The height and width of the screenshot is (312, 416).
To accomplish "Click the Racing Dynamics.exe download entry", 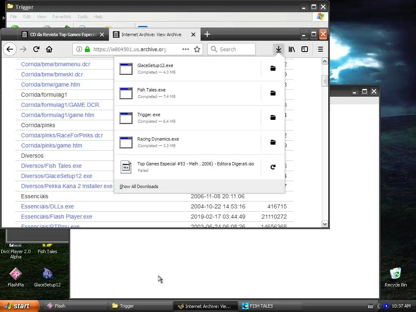I will pyautogui.click(x=187, y=142).
